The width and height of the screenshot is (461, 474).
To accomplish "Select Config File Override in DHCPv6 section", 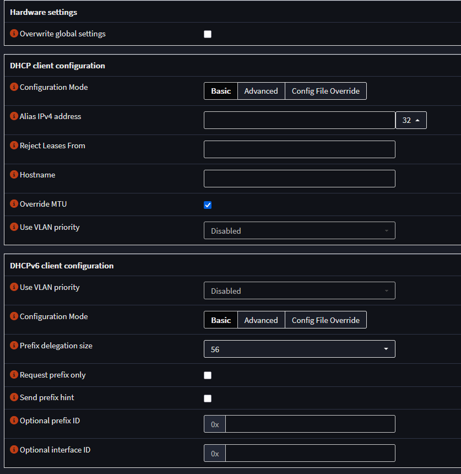I will coord(326,320).
